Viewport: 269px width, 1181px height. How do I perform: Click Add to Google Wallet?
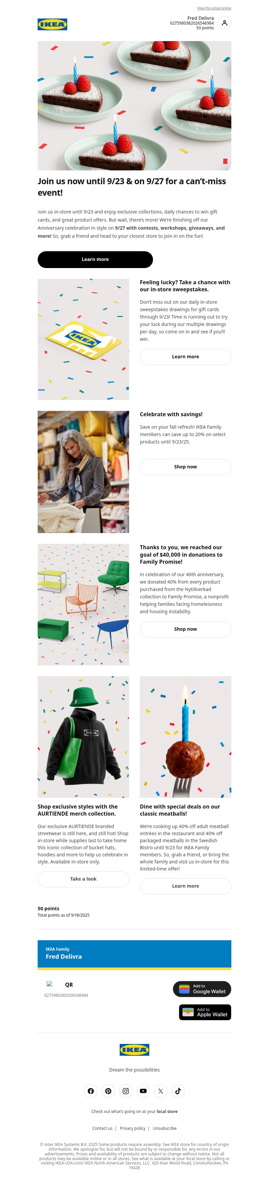202,989
